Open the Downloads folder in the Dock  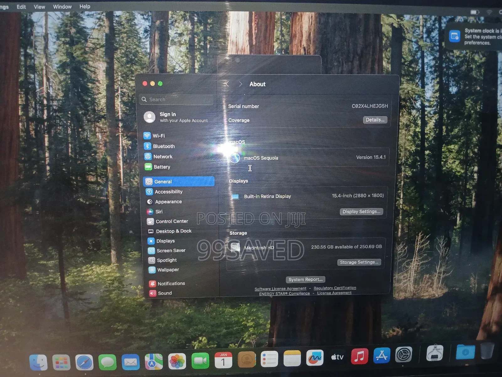click(465, 352)
